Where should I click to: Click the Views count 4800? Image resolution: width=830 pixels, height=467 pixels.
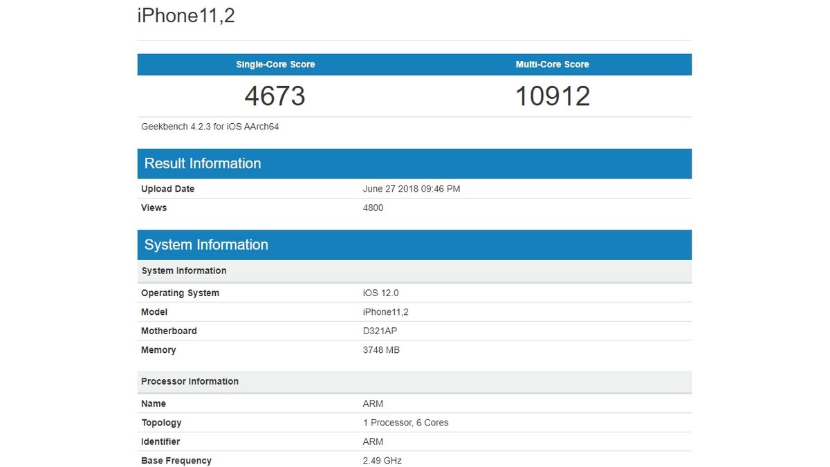point(373,208)
